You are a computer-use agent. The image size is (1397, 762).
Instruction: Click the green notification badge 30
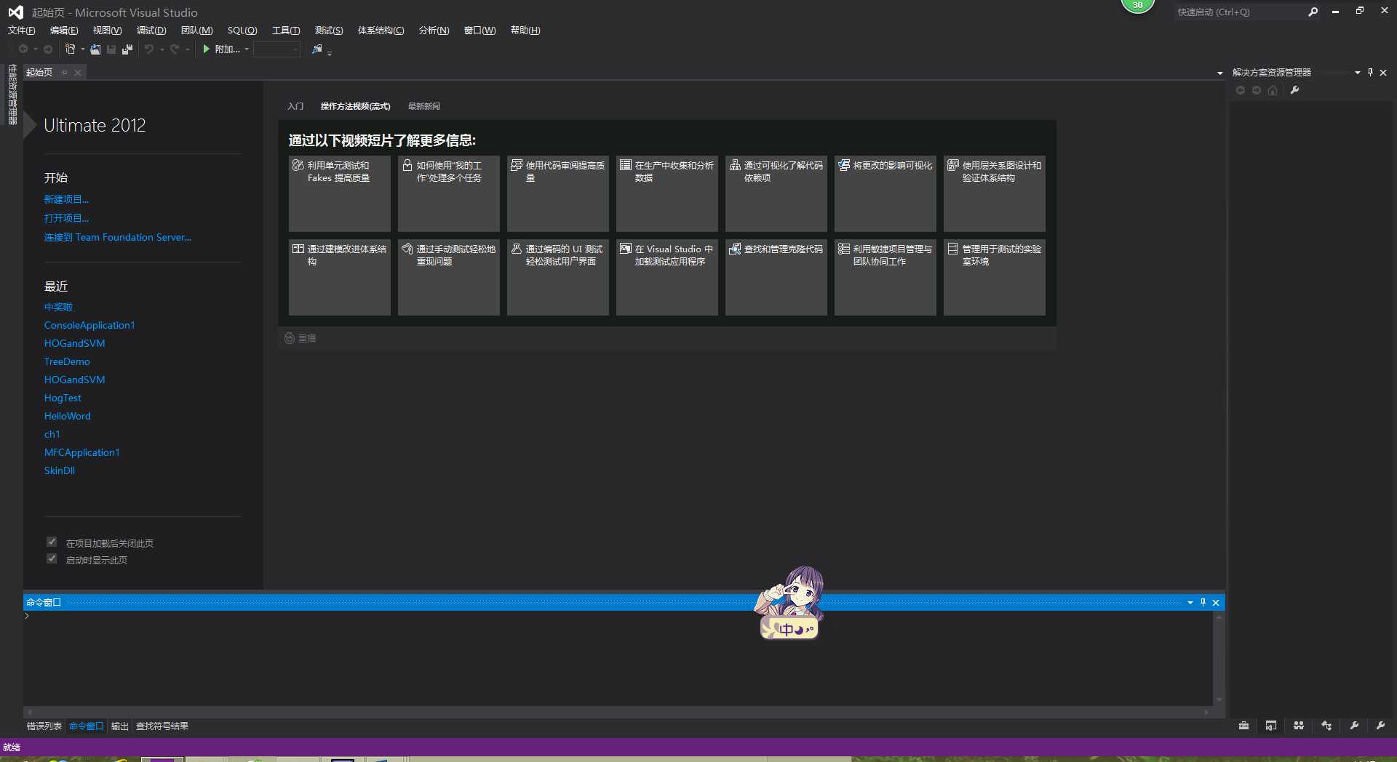1138,5
